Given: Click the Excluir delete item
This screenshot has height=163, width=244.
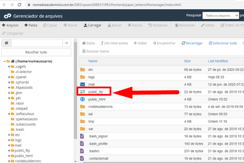Looking at the screenshot, I should [x=135, y=25].
